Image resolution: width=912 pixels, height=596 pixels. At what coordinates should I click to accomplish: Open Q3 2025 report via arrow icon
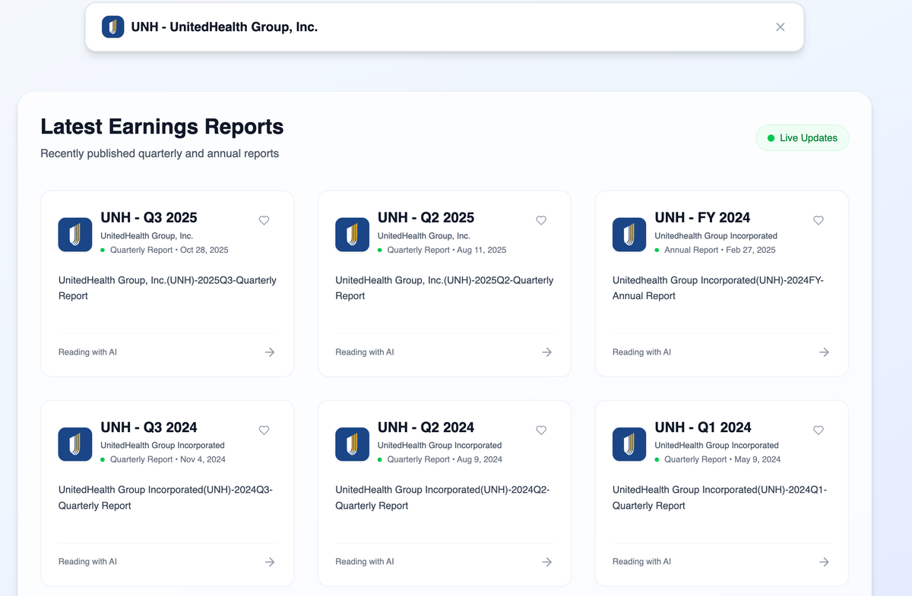270,352
